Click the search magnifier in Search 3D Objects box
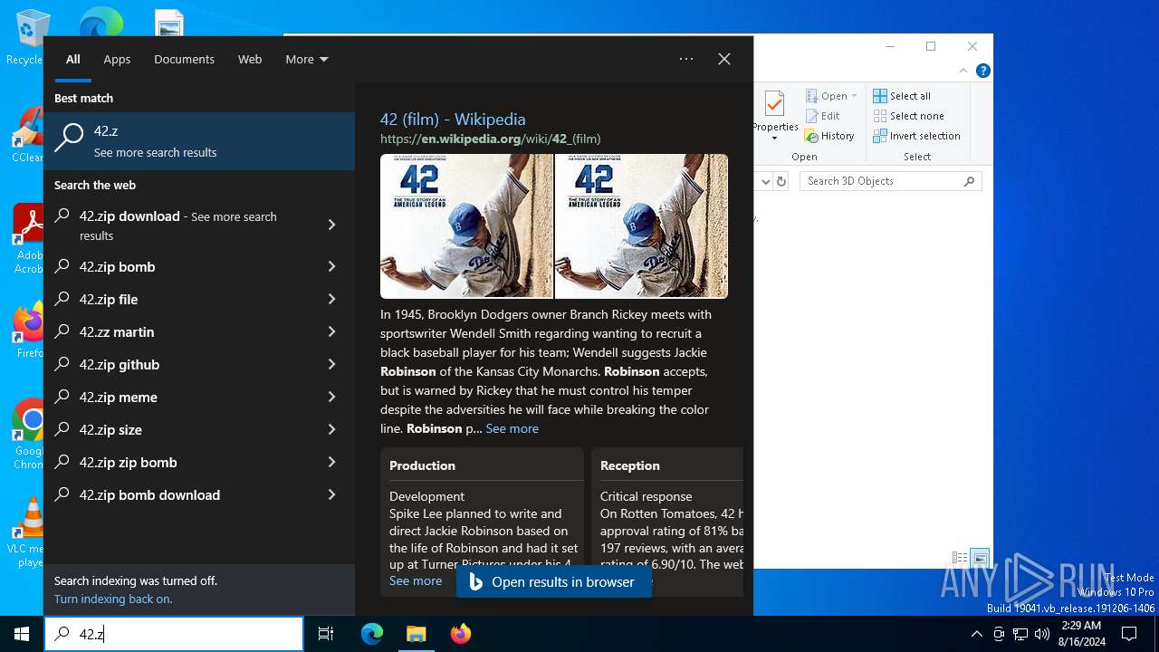Viewport: 1159px width, 652px height. pyautogui.click(x=970, y=181)
